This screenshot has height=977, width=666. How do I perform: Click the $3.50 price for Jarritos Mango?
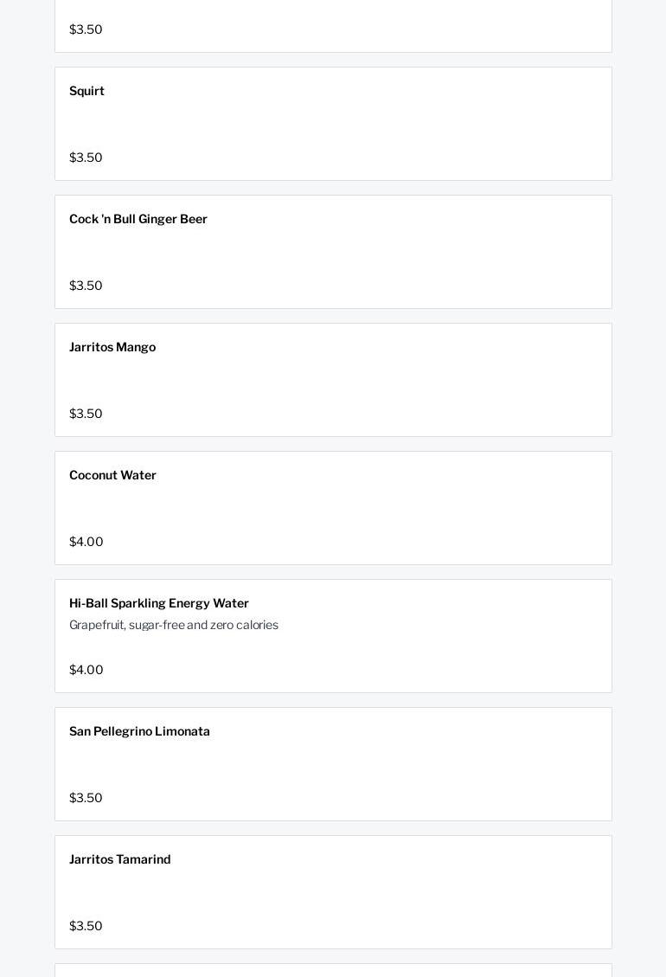pos(86,414)
